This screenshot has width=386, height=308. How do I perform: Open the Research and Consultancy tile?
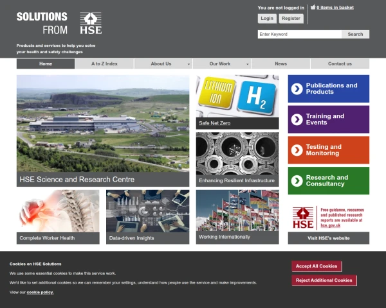[x=328, y=181]
